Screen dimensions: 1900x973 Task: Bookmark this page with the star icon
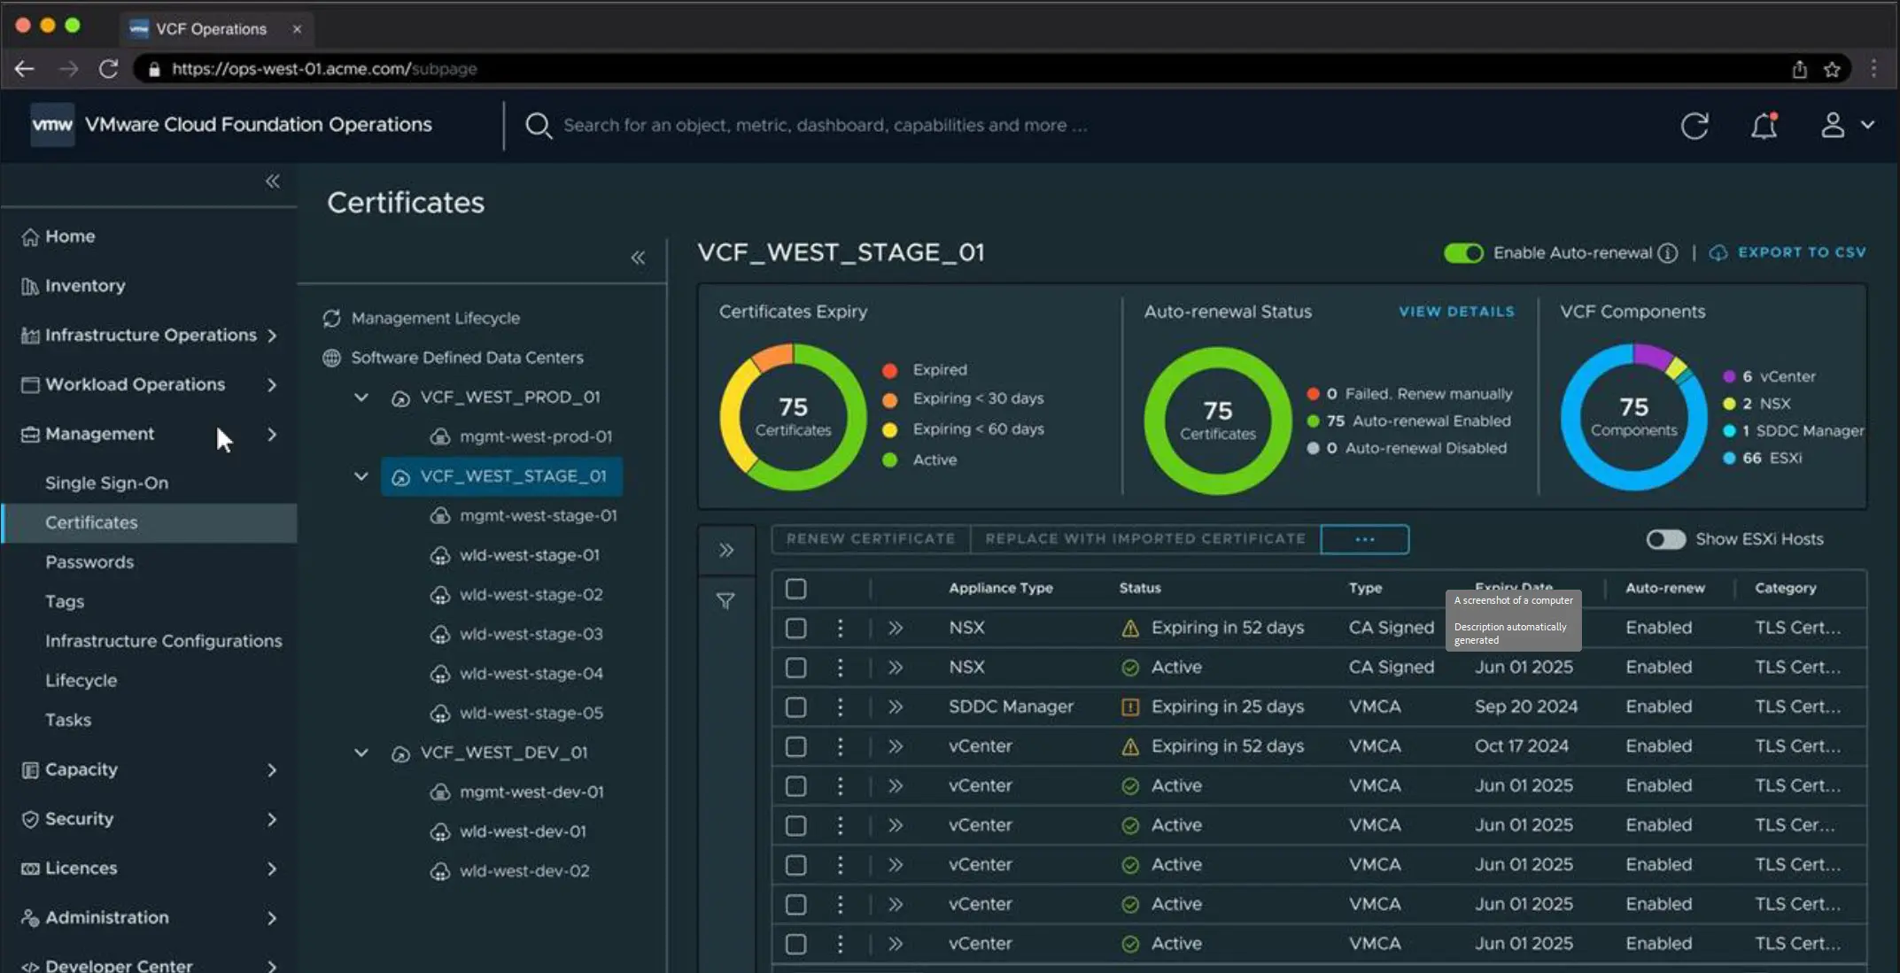1832,69
